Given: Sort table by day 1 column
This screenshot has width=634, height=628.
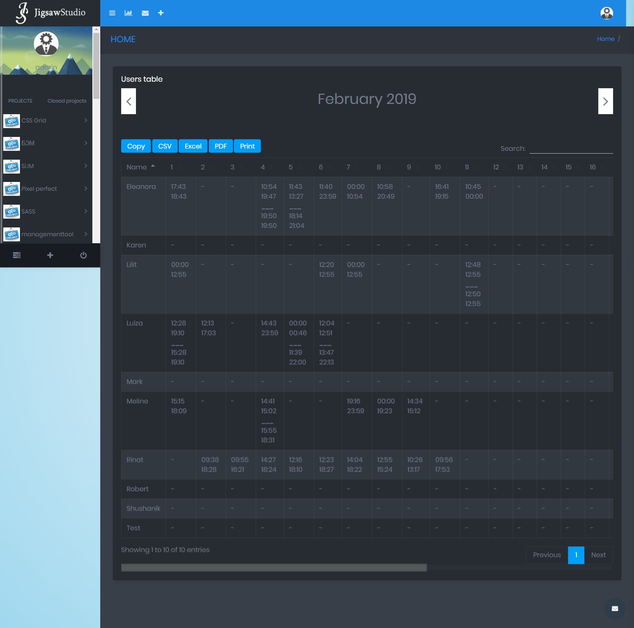Looking at the screenshot, I should 181,167.
